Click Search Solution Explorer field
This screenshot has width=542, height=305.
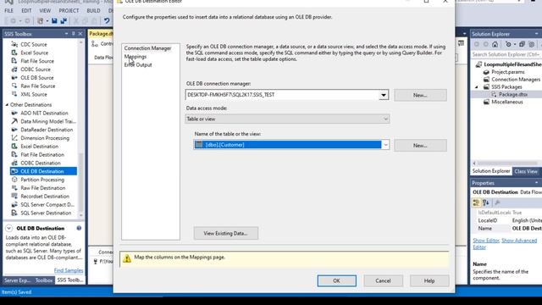pyautogui.click(x=506, y=54)
